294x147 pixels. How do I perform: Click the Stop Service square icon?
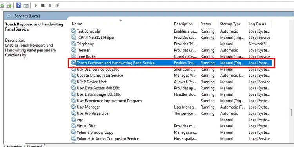tap(43, 5)
